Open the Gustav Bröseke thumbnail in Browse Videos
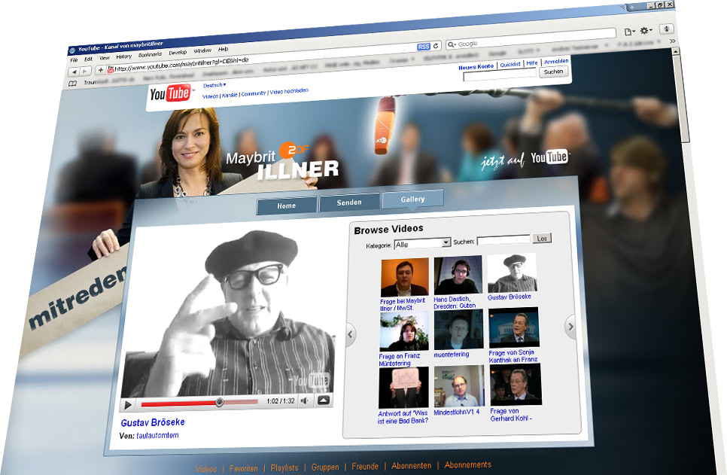This screenshot has width=727, height=475. click(512, 273)
